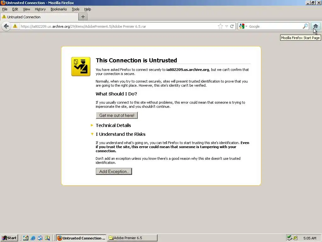Image resolution: width=322 pixels, height=242 pixels.
Task: Reload the page with the refresh icon
Action: (x=232, y=26)
